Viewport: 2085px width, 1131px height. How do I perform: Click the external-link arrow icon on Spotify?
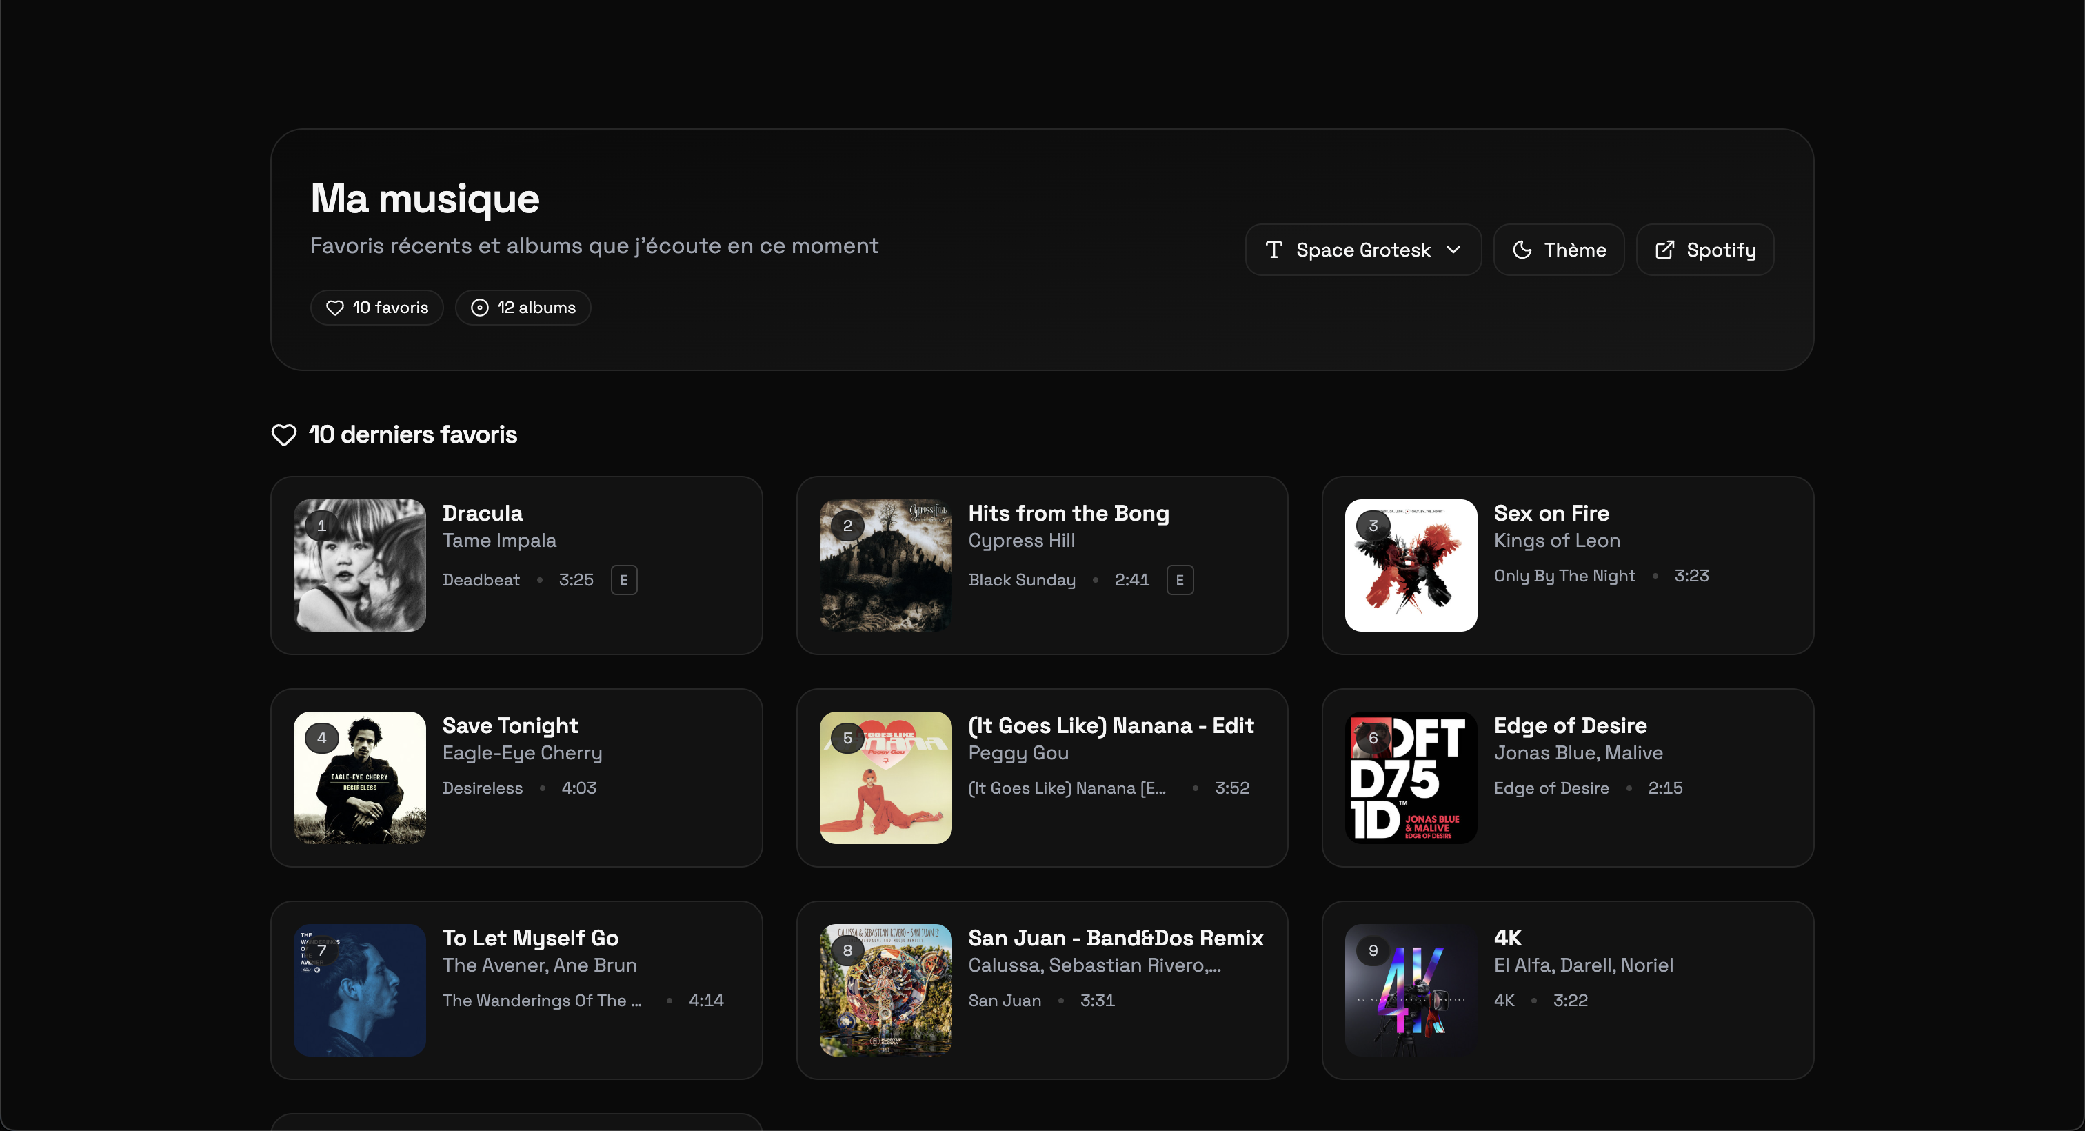tap(1664, 250)
